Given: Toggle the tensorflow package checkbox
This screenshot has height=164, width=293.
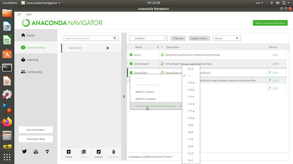Looking at the screenshot, I should (131, 73).
